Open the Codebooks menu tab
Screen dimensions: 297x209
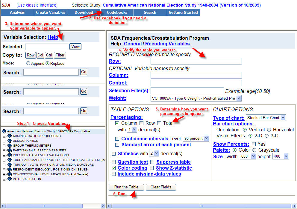pos(117,12)
